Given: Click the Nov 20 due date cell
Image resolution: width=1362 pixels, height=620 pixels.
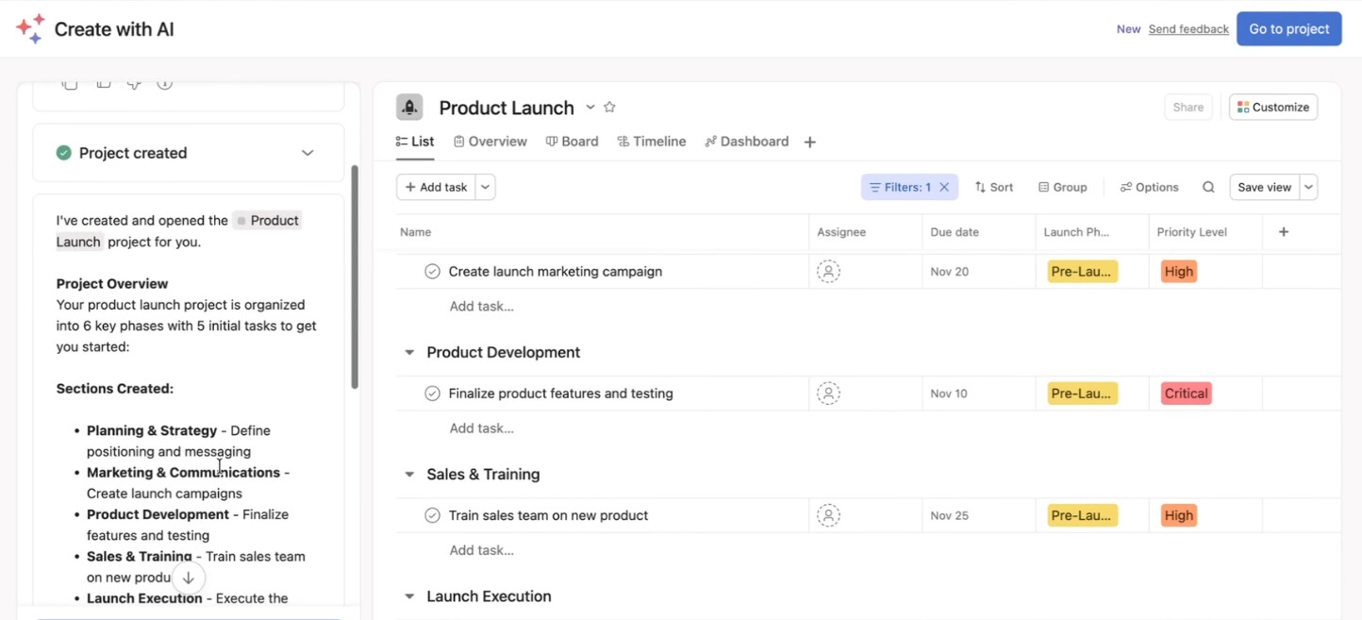Looking at the screenshot, I should [x=979, y=272].
